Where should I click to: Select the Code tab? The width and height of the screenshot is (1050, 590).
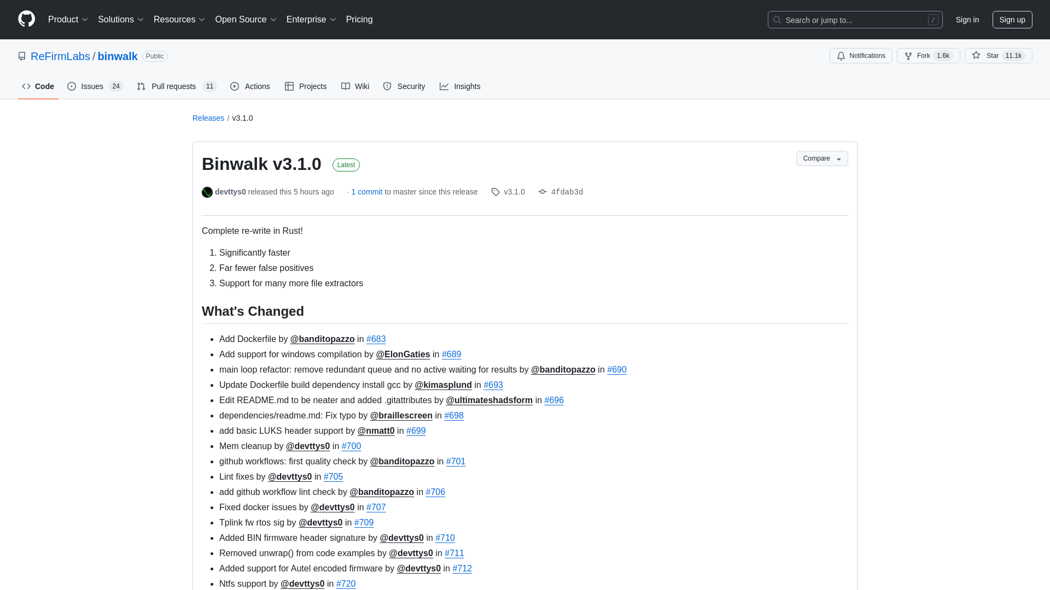tap(38, 86)
